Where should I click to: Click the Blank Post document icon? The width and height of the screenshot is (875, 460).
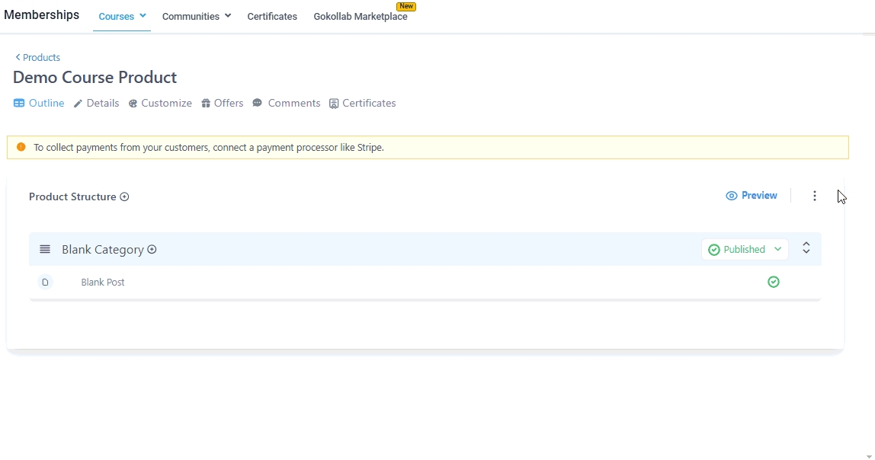[45, 283]
